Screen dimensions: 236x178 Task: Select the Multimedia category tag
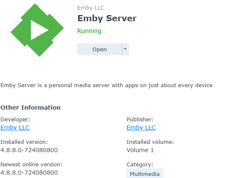[x=145, y=174]
